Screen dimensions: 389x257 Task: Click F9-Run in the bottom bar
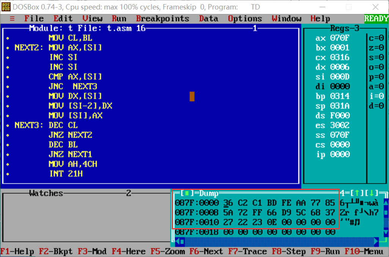tap(325, 252)
